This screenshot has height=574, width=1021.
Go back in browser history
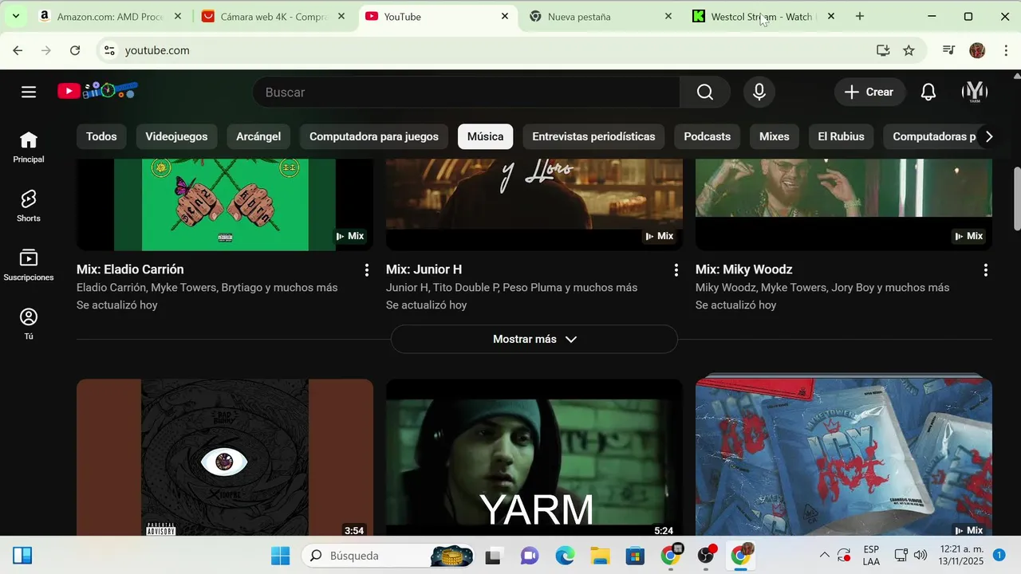click(x=18, y=50)
